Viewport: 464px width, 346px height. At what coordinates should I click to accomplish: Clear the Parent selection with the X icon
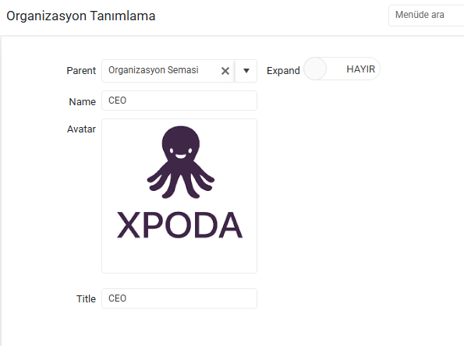[x=225, y=71]
